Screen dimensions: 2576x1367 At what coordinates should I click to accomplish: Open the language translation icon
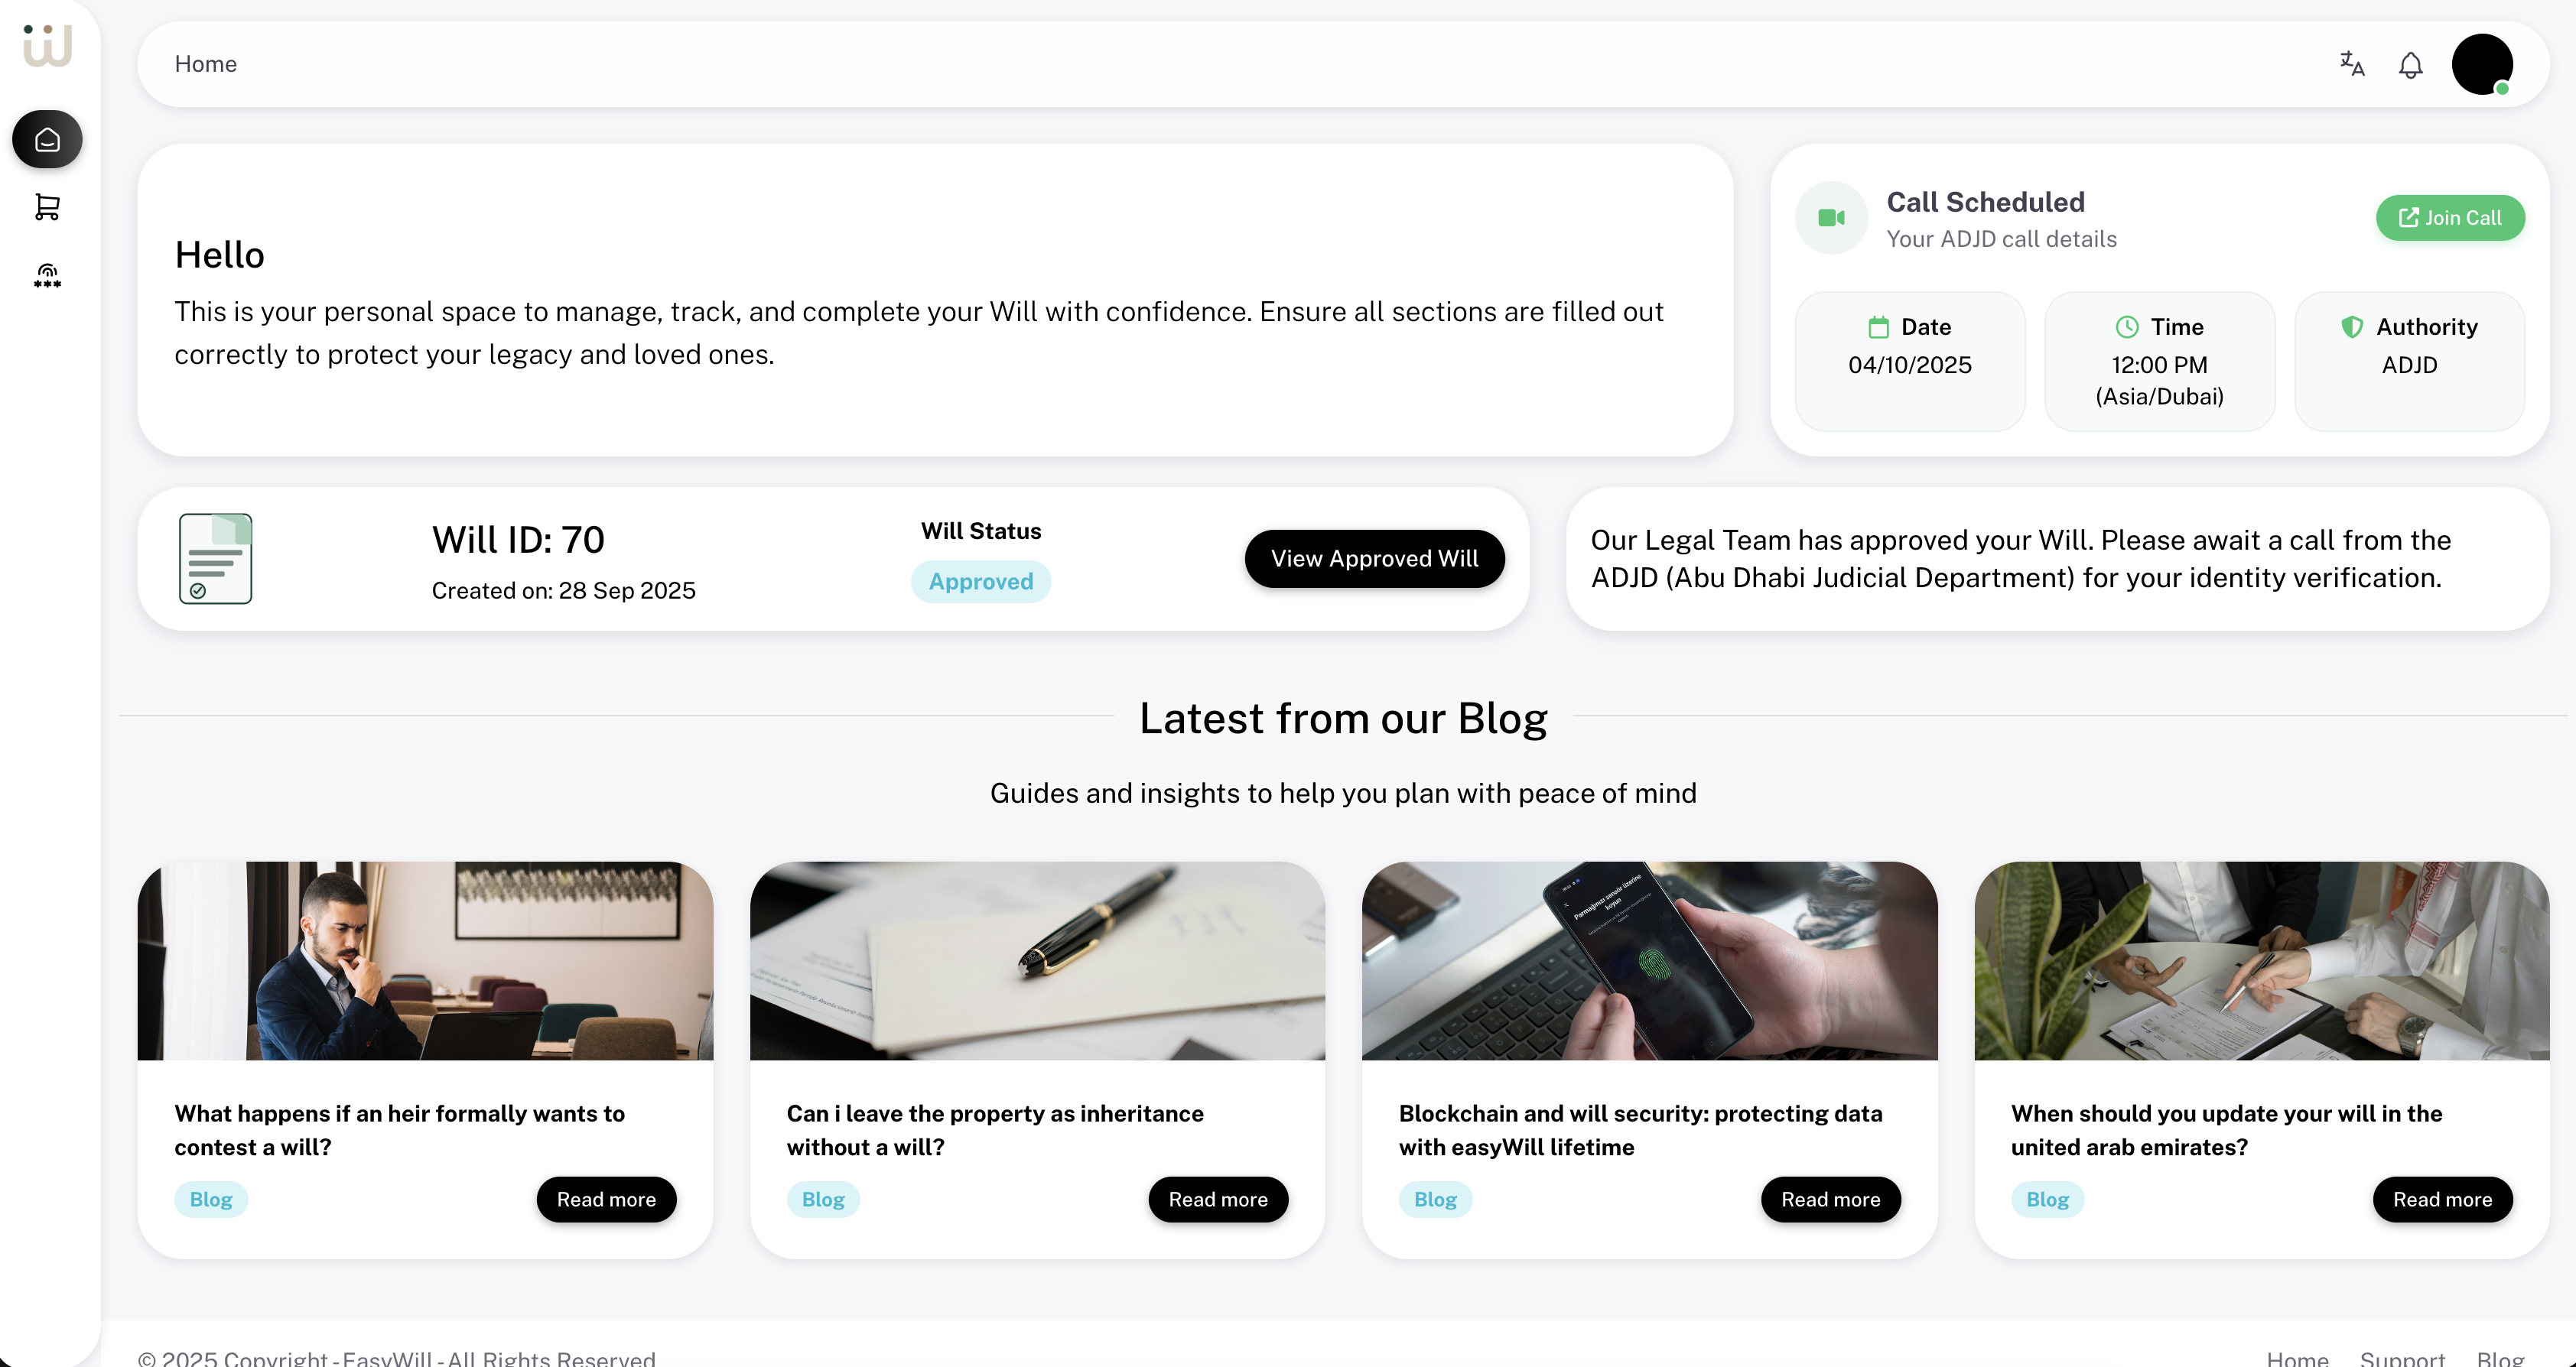click(x=2352, y=65)
